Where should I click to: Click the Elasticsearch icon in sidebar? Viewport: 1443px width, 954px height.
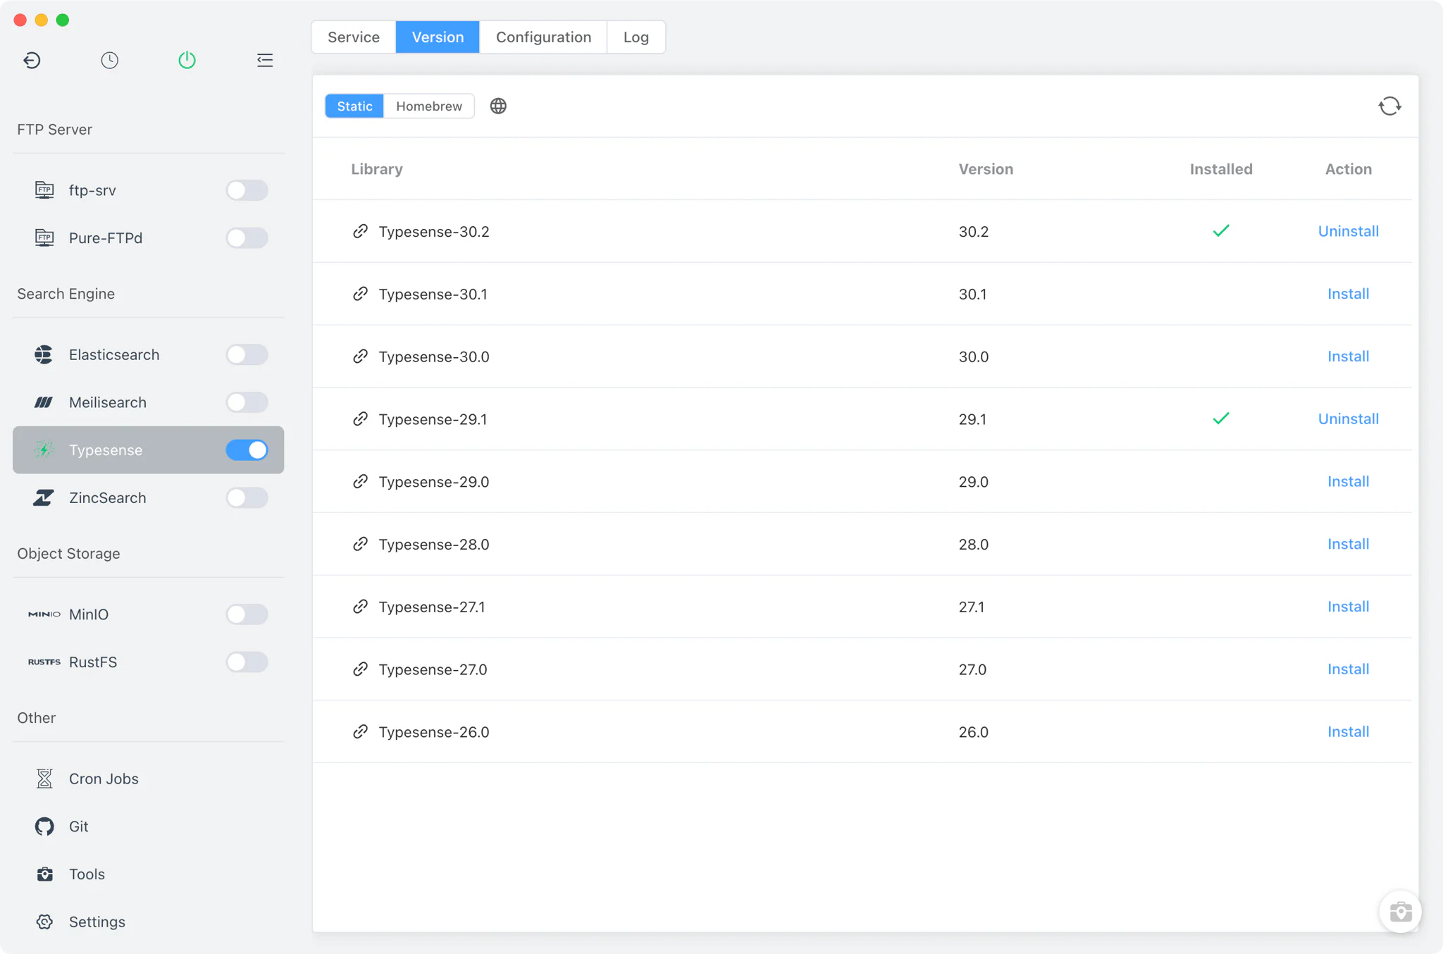[x=44, y=354]
